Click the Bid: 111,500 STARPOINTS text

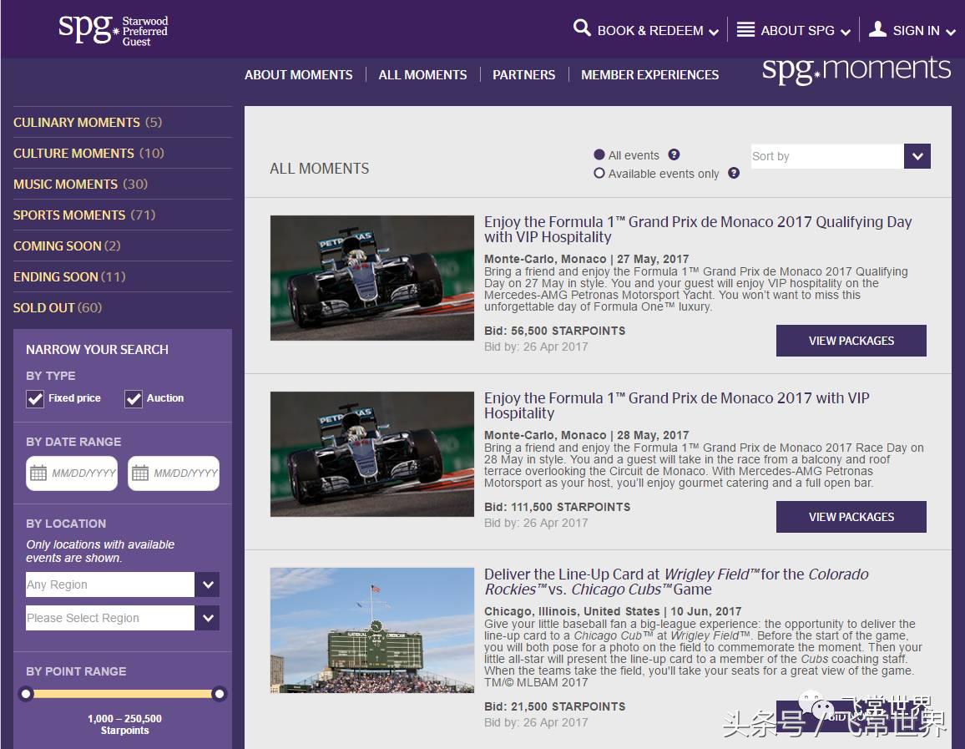click(x=557, y=507)
